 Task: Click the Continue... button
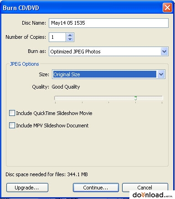pos(96,188)
